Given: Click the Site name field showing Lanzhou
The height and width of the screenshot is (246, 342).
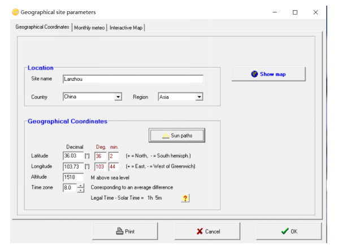Looking at the screenshot, I should pos(133,79).
